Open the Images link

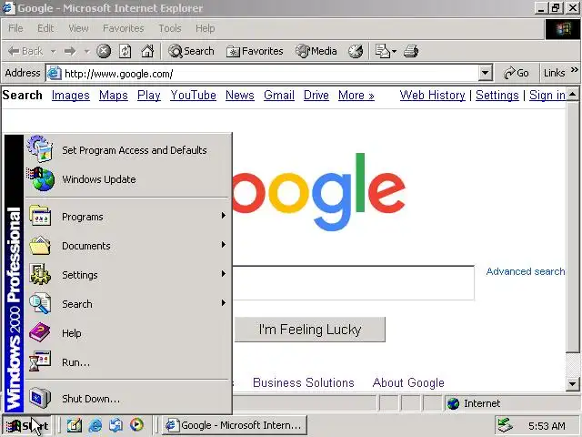[x=71, y=95]
